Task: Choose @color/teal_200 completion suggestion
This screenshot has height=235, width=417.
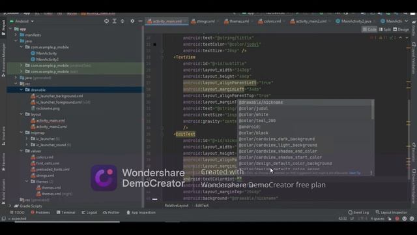Action: pyautogui.click(x=304, y=121)
